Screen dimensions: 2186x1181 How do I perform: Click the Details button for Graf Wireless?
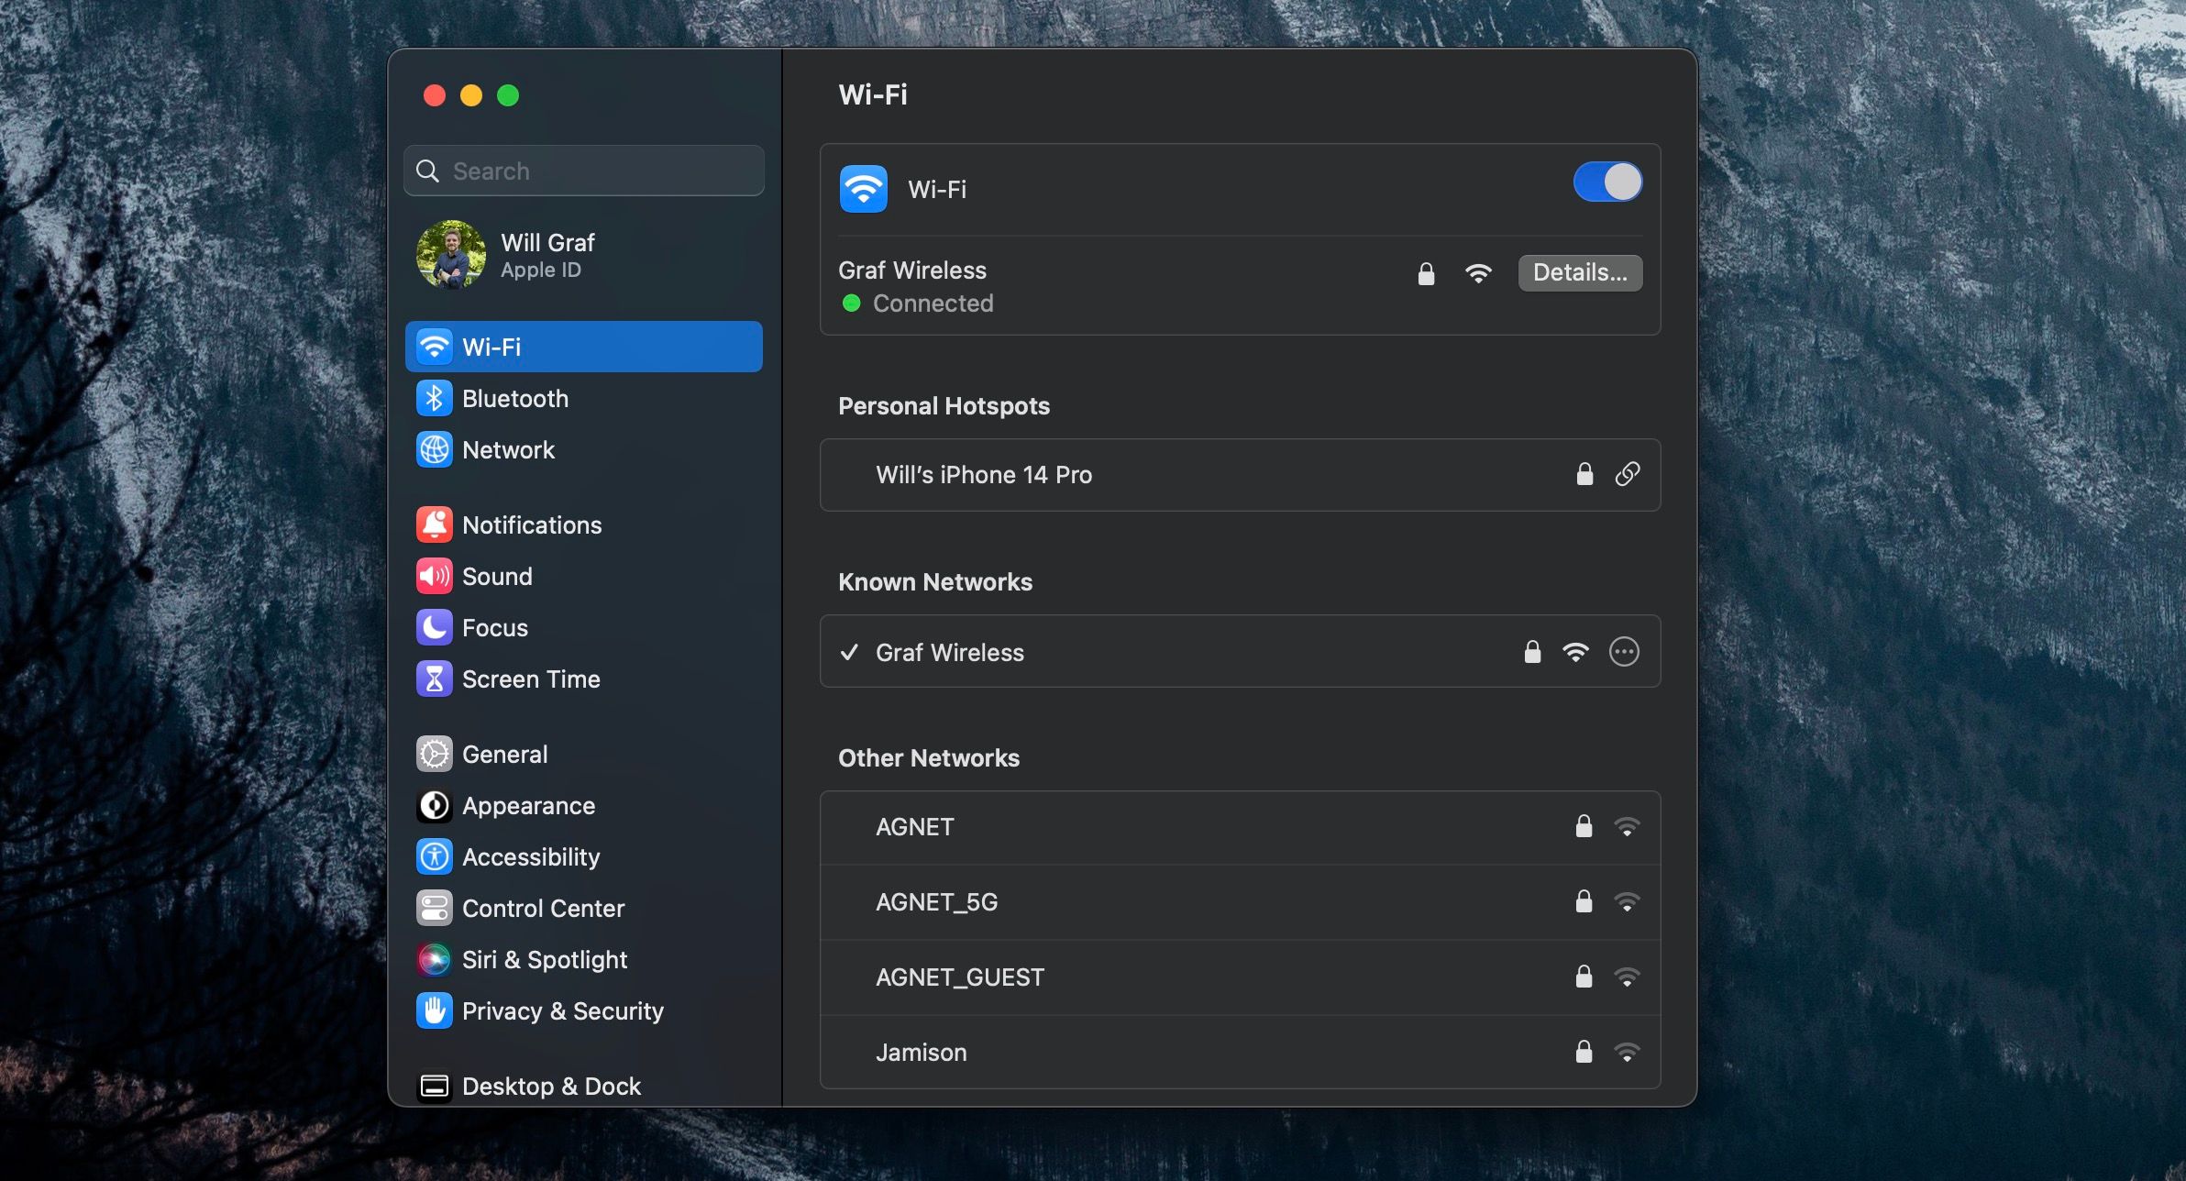click(1579, 272)
